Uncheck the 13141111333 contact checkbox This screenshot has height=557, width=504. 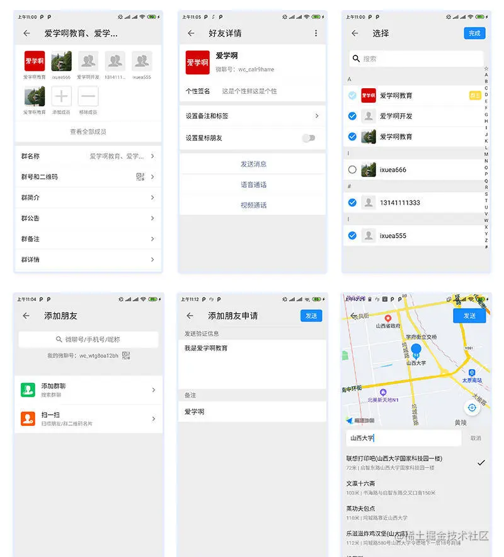point(354,200)
